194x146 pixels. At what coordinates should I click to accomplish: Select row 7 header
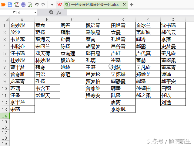point(5,68)
